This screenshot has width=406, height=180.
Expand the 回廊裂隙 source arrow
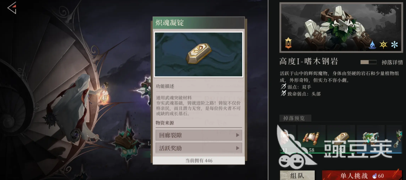pyautogui.click(x=238, y=135)
